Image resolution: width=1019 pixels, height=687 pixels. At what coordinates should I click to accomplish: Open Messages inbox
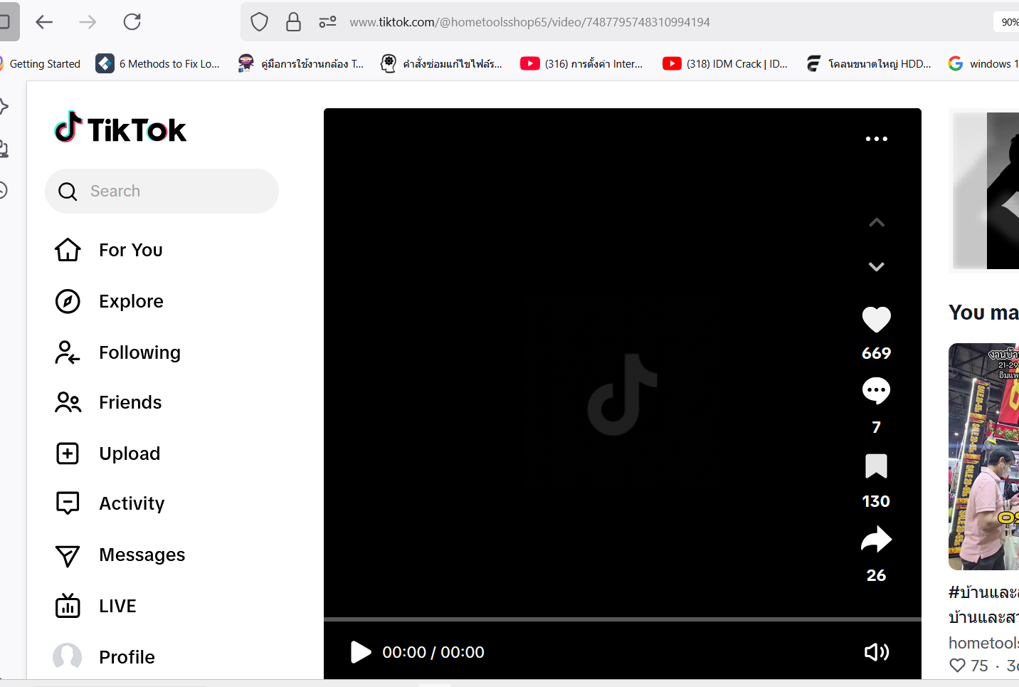click(x=142, y=555)
